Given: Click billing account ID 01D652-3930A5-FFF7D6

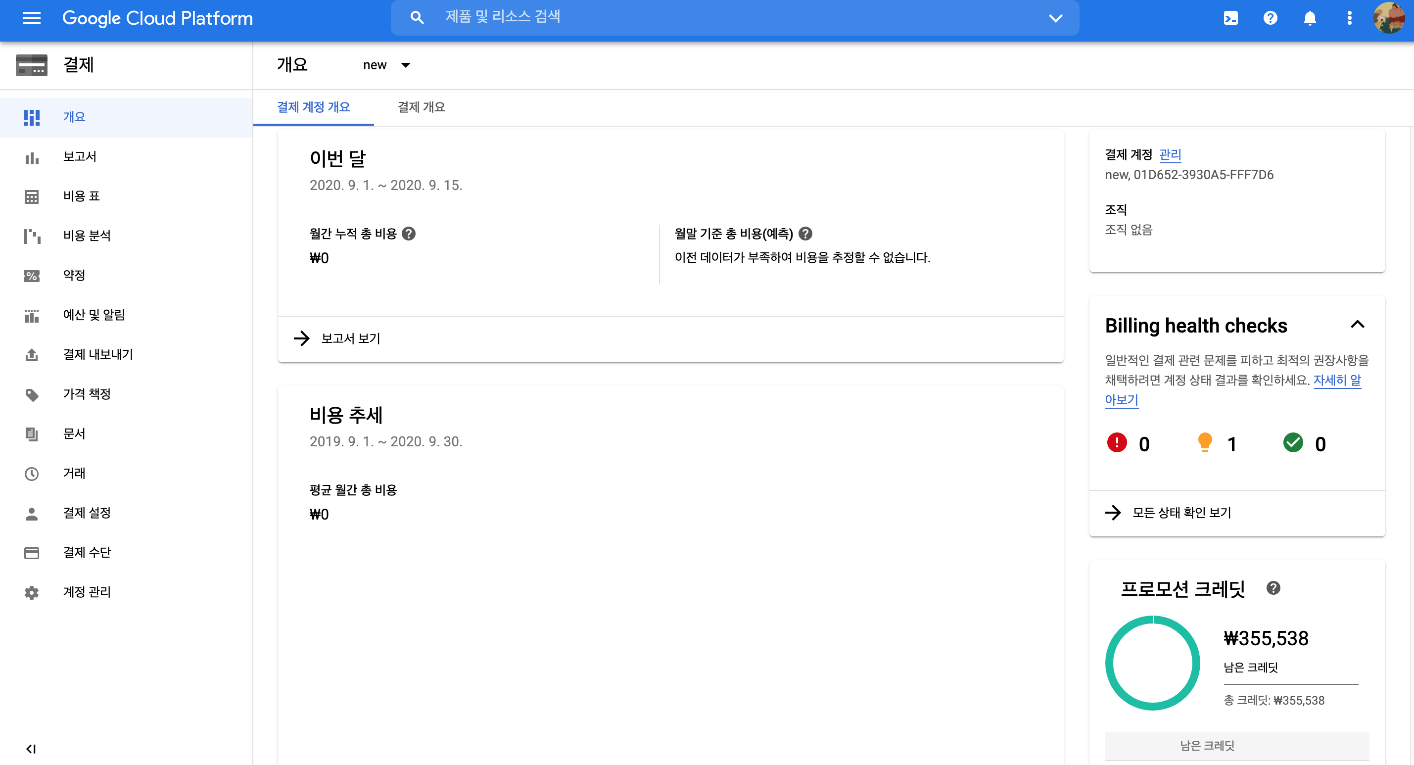Looking at the screenshot, I should [1203, 175].
